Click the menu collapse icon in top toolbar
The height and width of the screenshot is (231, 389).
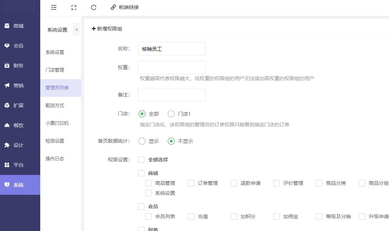[54, 7]
